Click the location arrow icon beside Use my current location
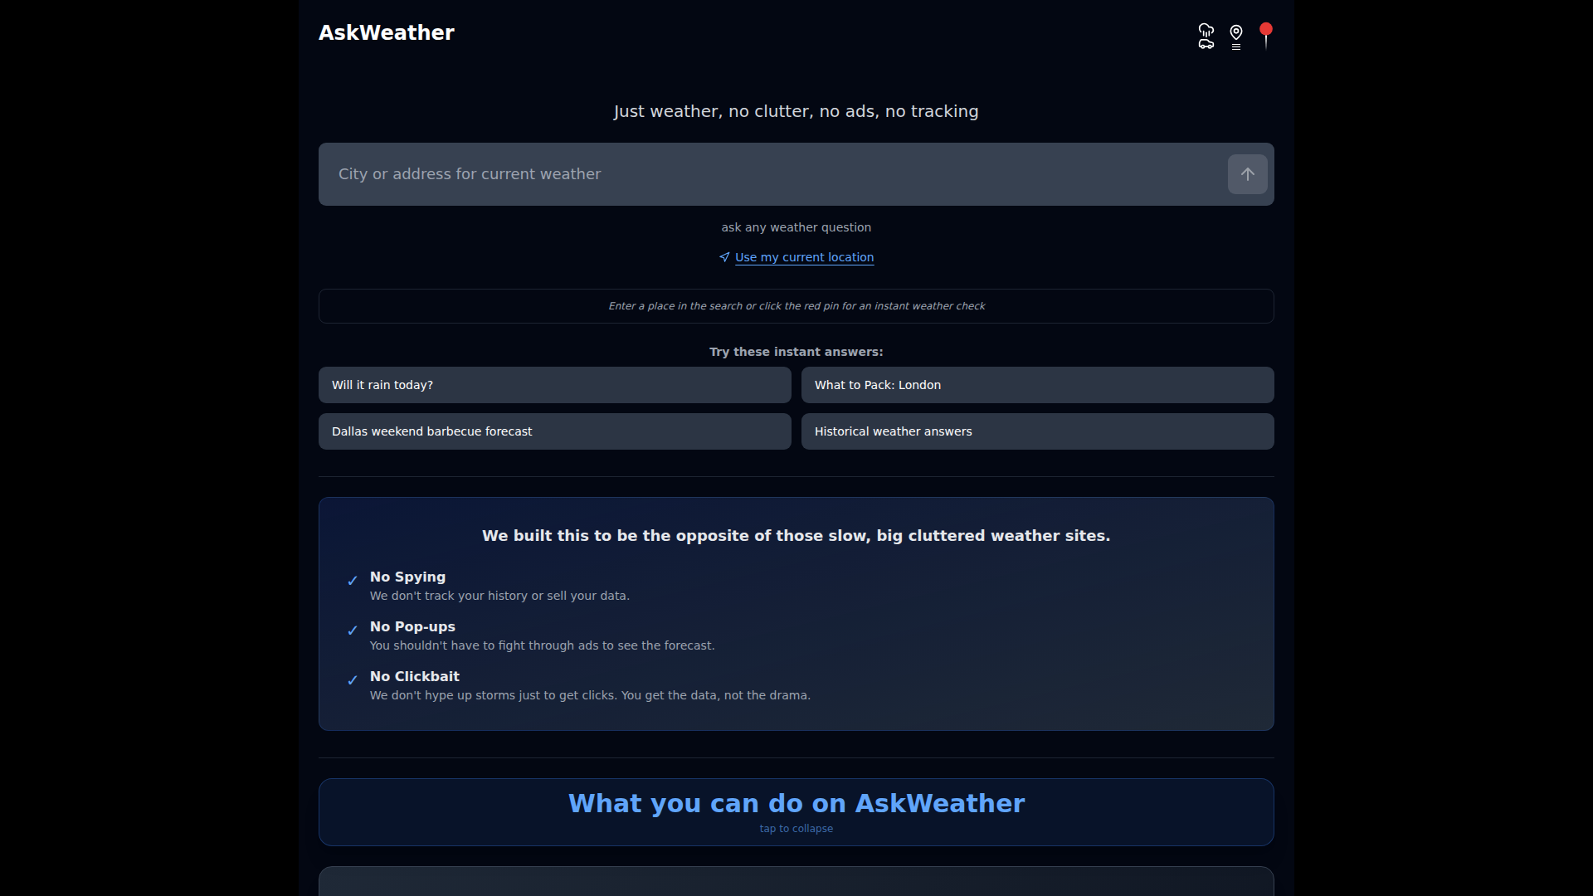The height and width of the screenshot is (896, 1593). pyautogui.click(x=724, y=257)
